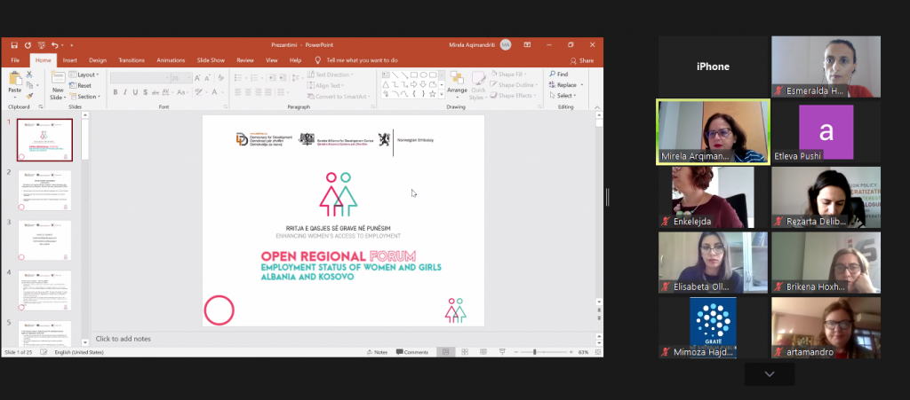The width and height of the screenshot is (910, 400).
Task: Click Find in the Editing group
Action: pyautogui.click(x=559, y=75)
